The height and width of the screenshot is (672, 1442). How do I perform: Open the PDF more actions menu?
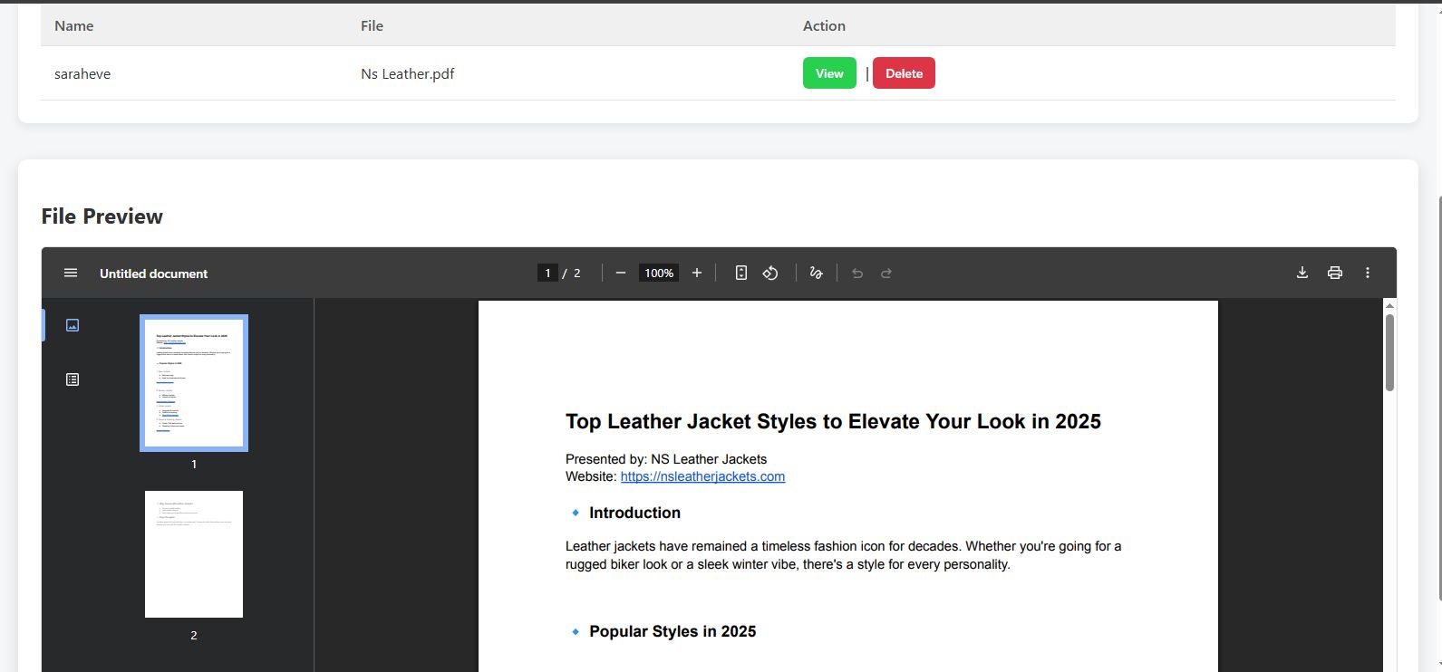[x=1368, y=274]
